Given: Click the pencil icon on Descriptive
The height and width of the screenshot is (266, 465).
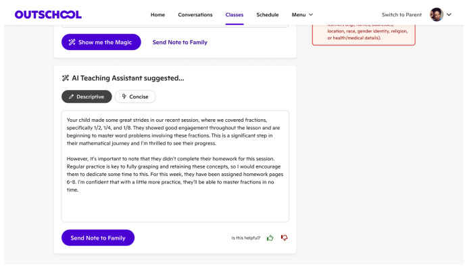Looking at the screenshot, I should tap(71, 97).
